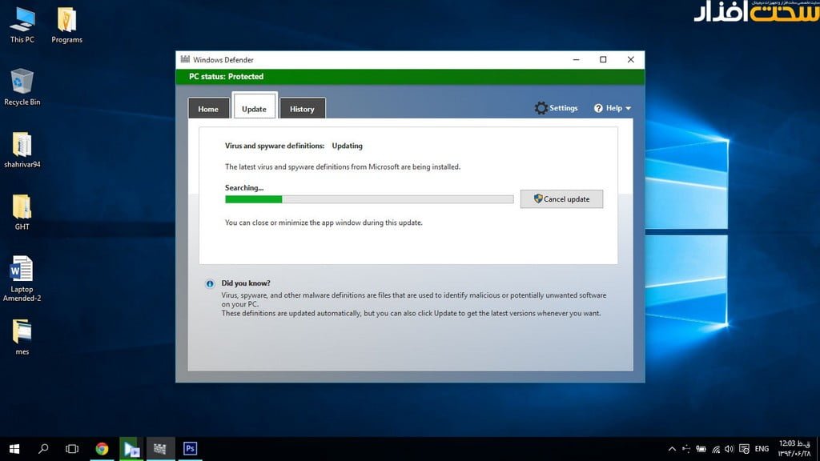The height and width of the screenshot is (461, 820).
Task: Expand the Help dropdown arrow
Action: pos(629,109)
